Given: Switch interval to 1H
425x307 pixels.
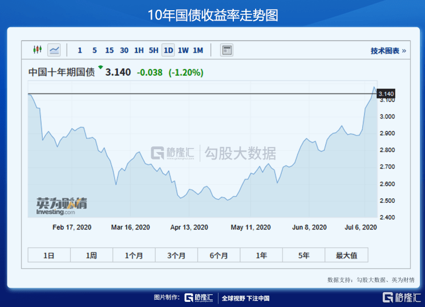Looking at the screenshot, I should point(139,50).
